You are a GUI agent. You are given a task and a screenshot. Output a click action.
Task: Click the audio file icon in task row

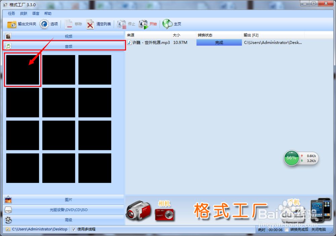(129, 42)
